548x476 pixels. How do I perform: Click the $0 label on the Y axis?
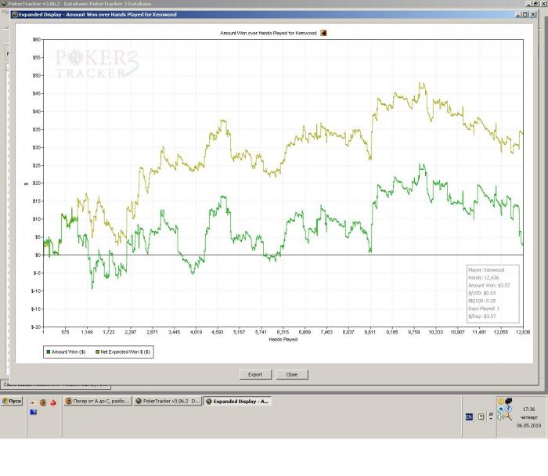click(x=38, y=254)
